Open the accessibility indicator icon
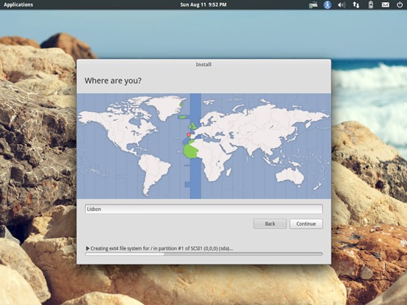 coord(327,4)
